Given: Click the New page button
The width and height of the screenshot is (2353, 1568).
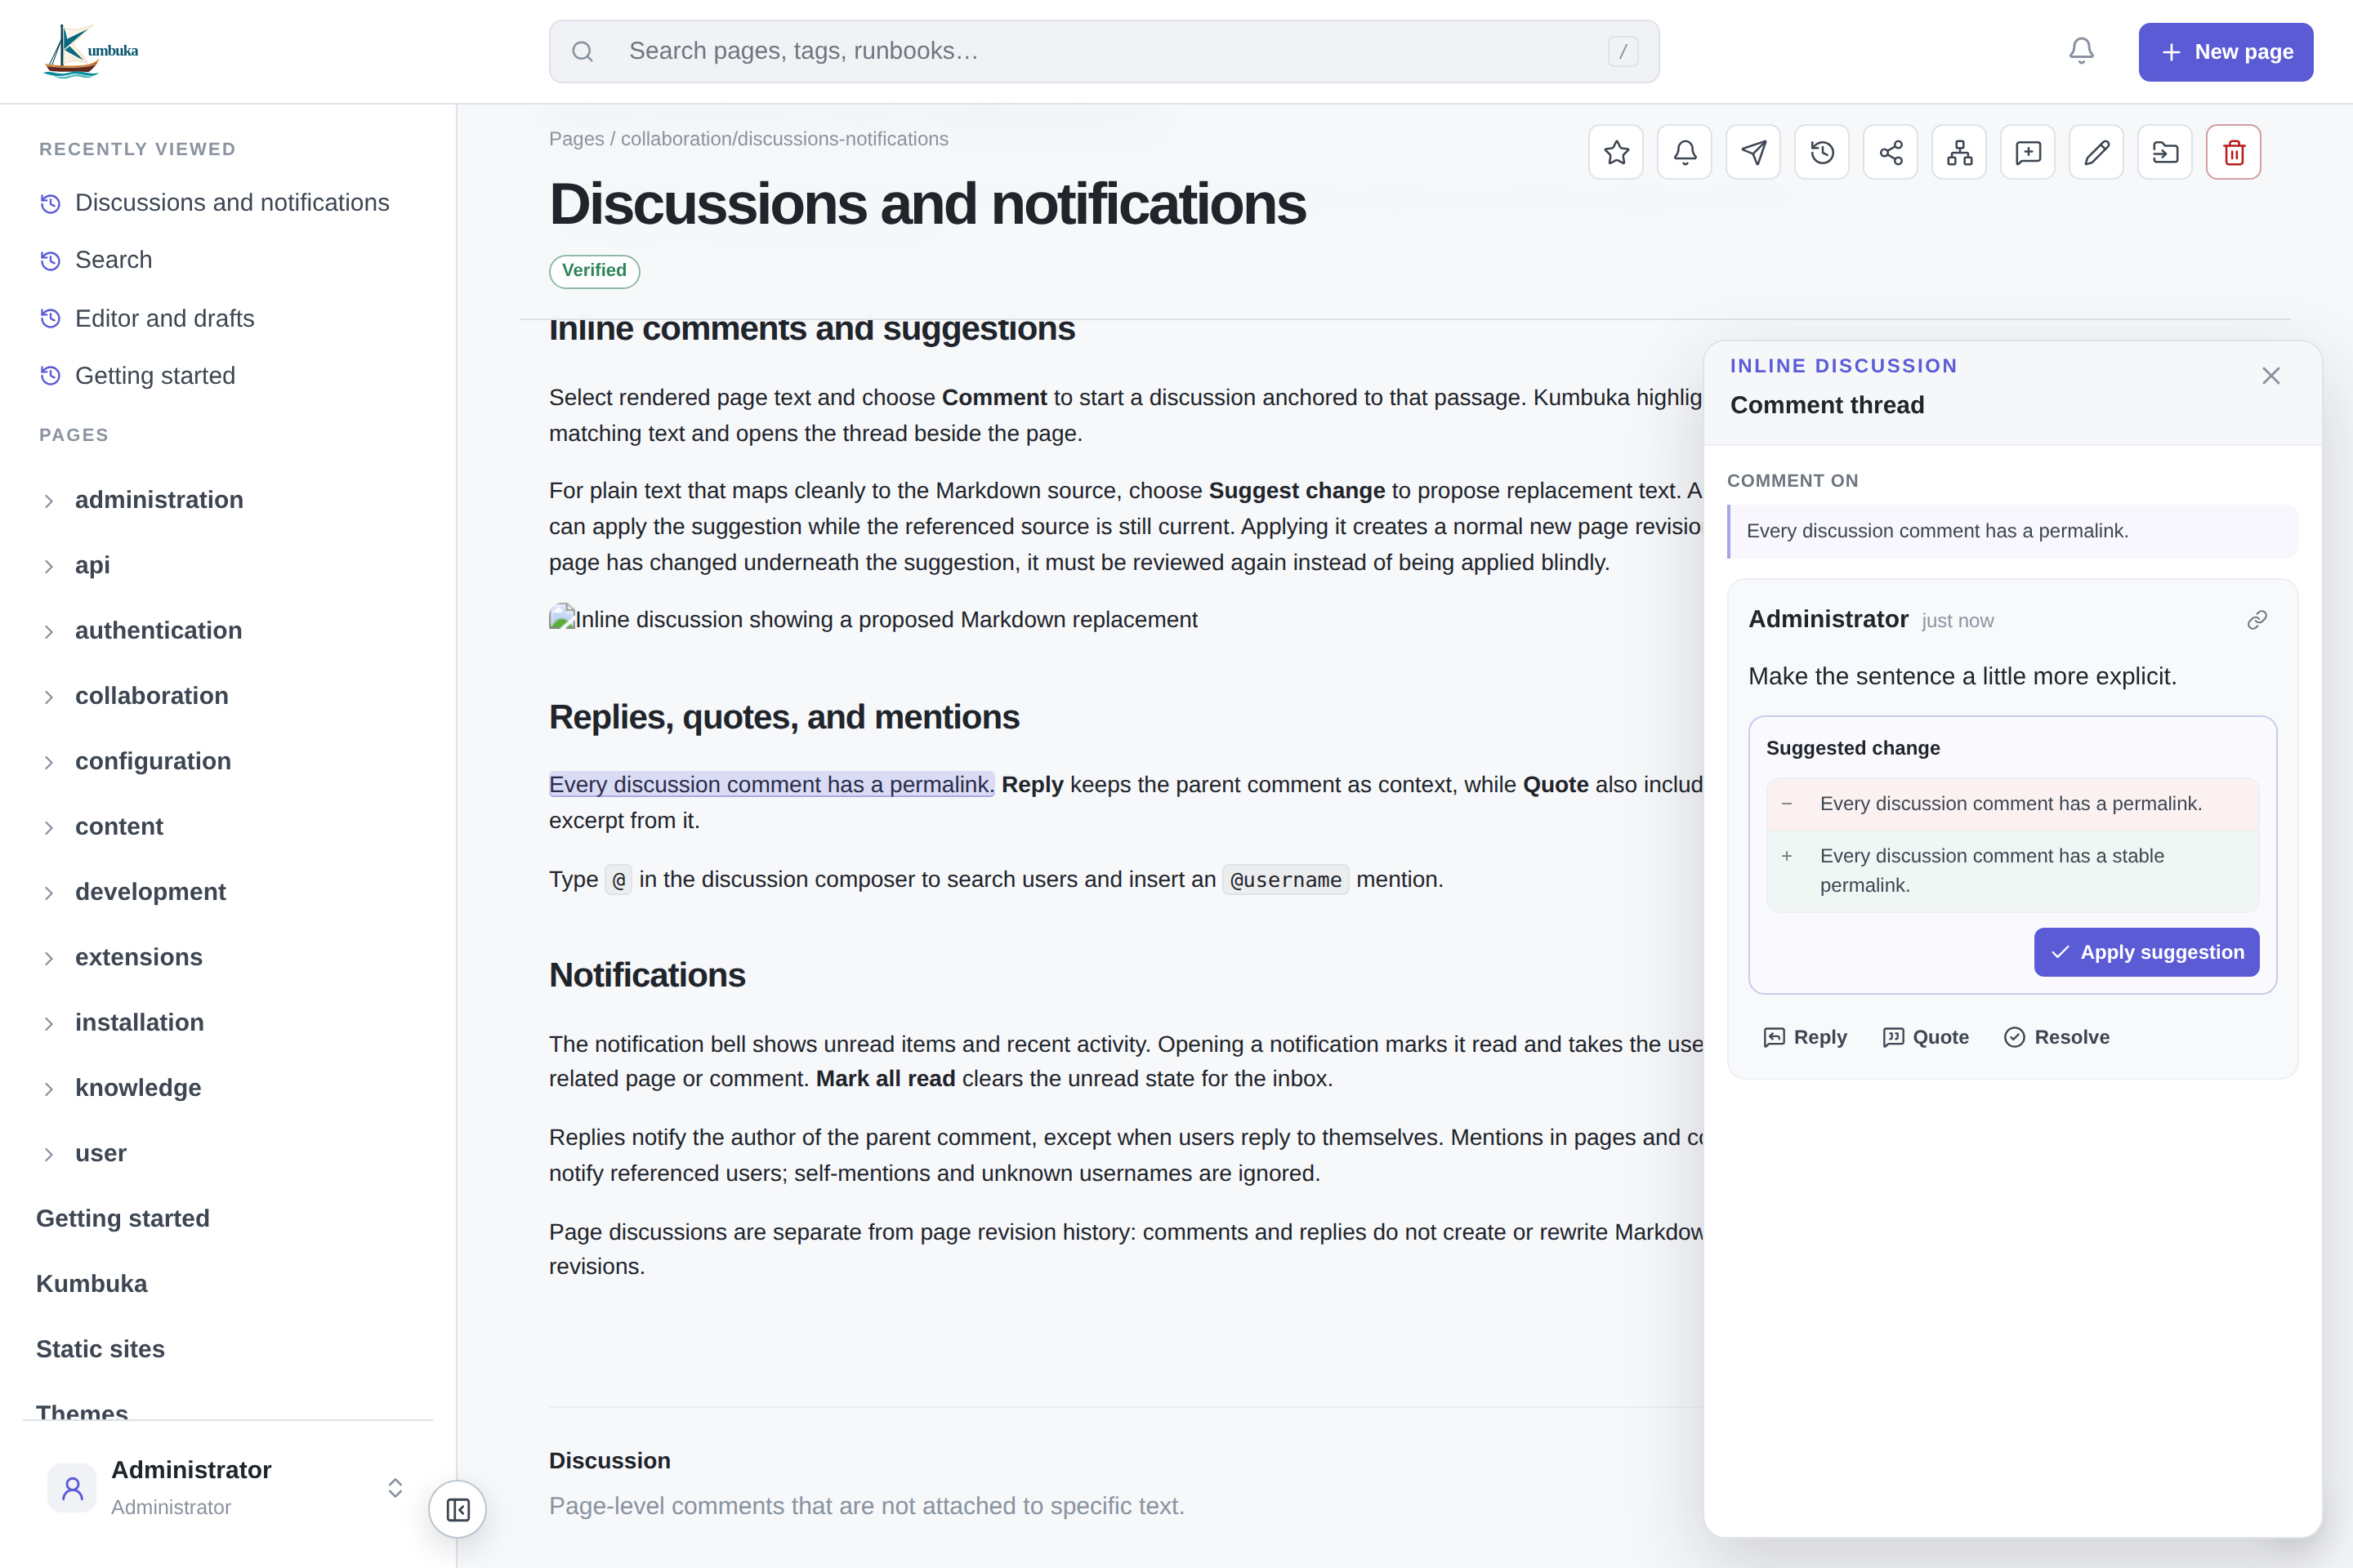Looking at the screenshot, I should [x=2225, y=52].
